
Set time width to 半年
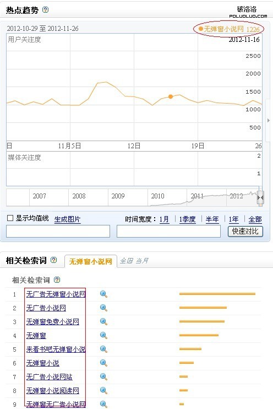[x=212, y=219]
